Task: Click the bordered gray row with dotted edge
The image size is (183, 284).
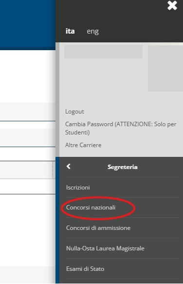Action: click(27, 170)
